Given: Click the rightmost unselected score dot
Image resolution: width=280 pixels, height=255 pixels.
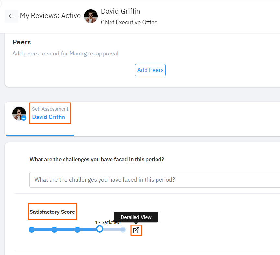Looking at the screenshot, I should 123,229.
